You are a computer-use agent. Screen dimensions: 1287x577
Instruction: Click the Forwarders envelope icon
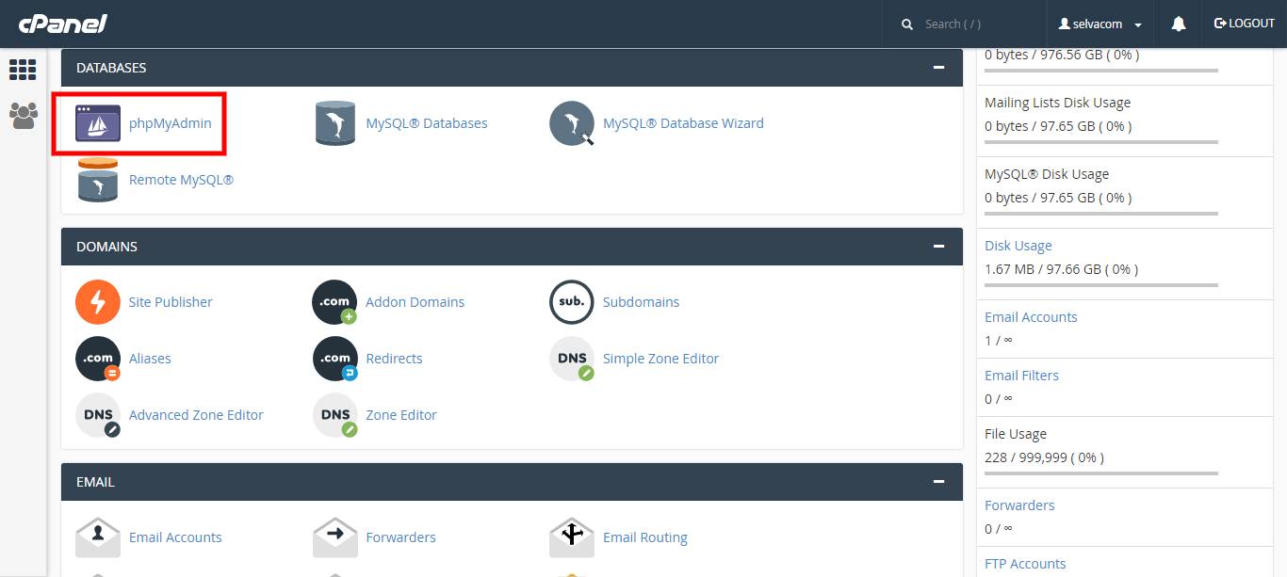pyautogui.click(x=335, y=537)
